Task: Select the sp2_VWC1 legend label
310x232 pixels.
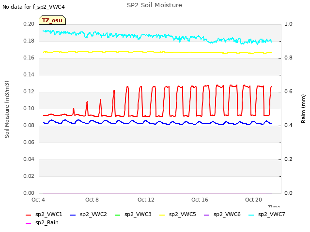Action: 48,215
